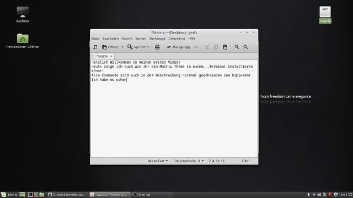The image size is (353, 198).
Task: Open the Tabulatorbreite dropdown in status bar
Action: (x=189, y=161)
